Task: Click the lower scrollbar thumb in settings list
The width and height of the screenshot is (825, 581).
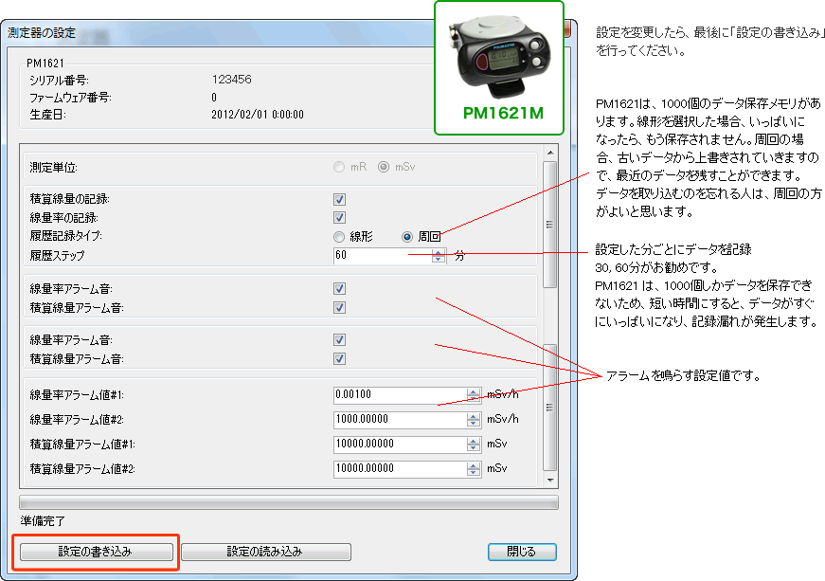Action: [549, 408]
